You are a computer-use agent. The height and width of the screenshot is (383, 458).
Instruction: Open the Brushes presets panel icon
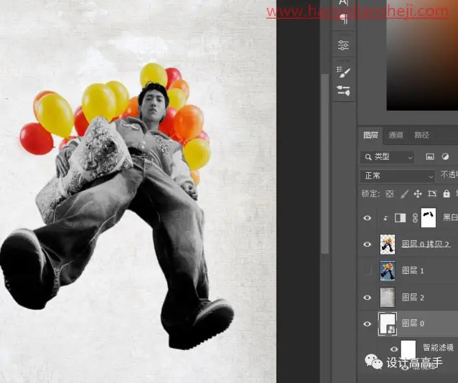point(343,90)
